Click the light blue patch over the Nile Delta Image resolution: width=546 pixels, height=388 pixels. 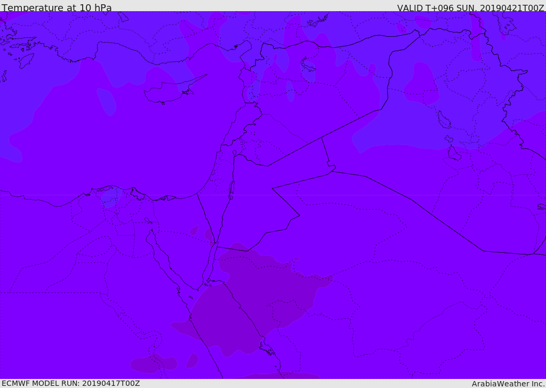coord(110,196)
